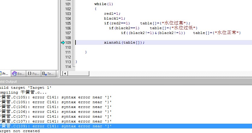Select the line 105 error near '}'
The width and height of the screenshot is (252, 133).
click(x=55, y=102)
